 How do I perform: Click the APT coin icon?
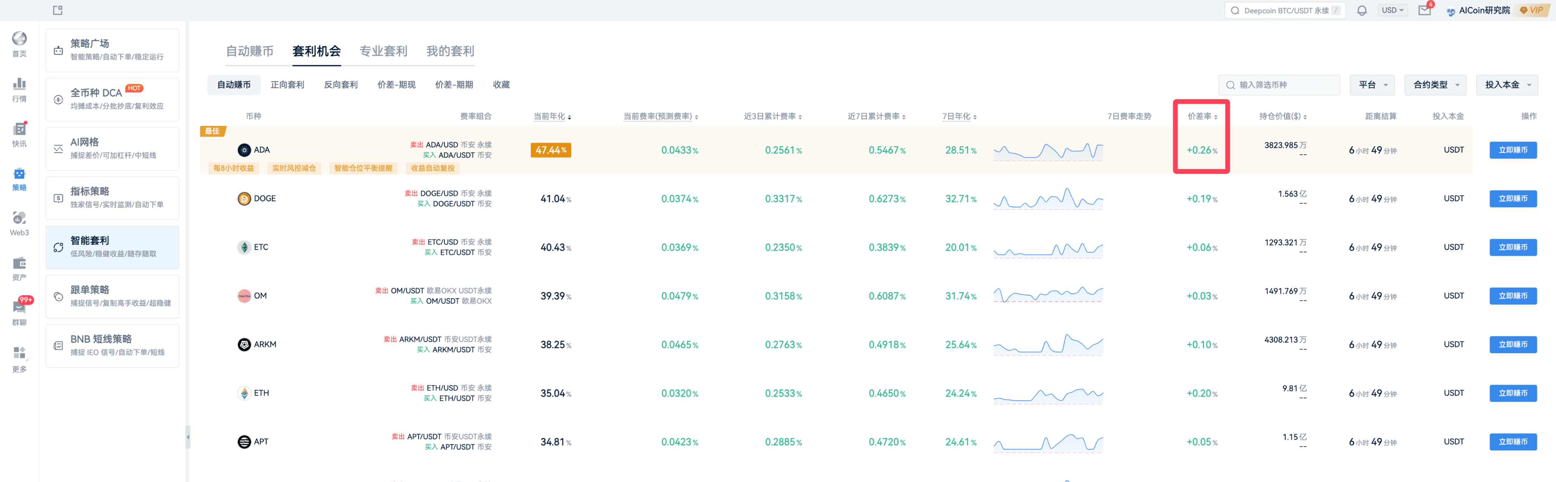[x=244, y=441]
